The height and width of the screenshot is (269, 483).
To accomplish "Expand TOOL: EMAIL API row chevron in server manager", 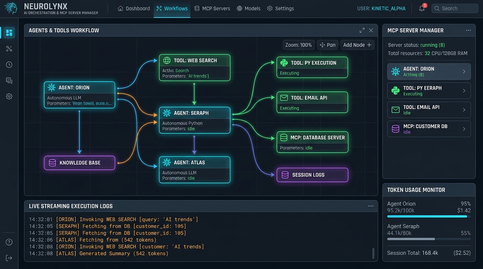I will click(x=464, y=110).
